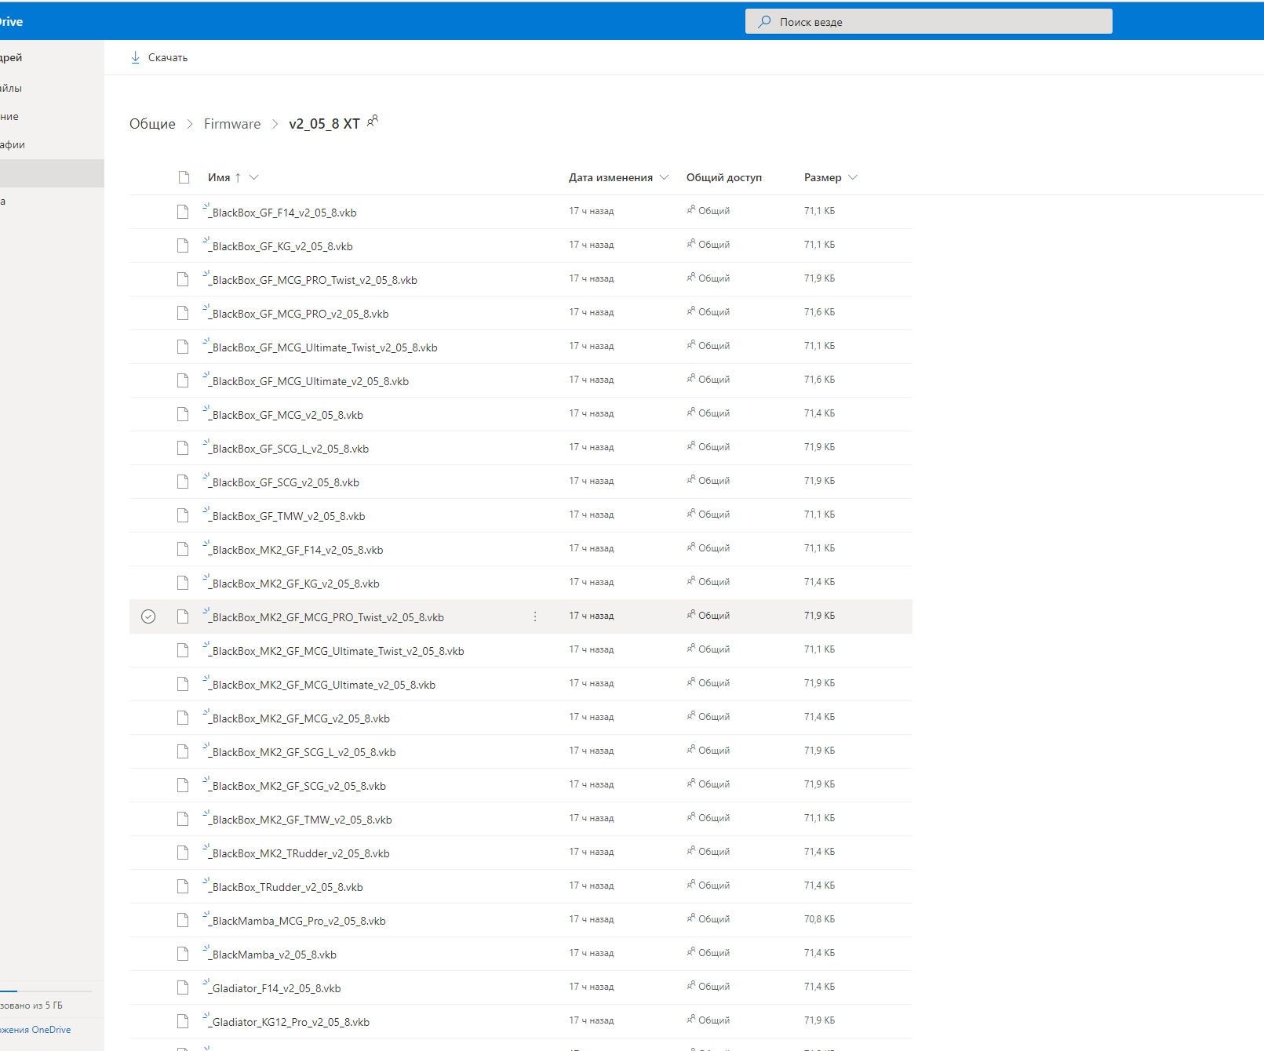Viewport: 1264px width, 1051px height.
Task: Click the magnifier icon in search box
Action: (764, 22)
